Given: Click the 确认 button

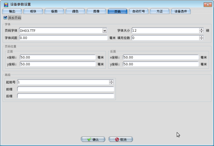Looking at the screenshot, I should [x=93, y=139].
